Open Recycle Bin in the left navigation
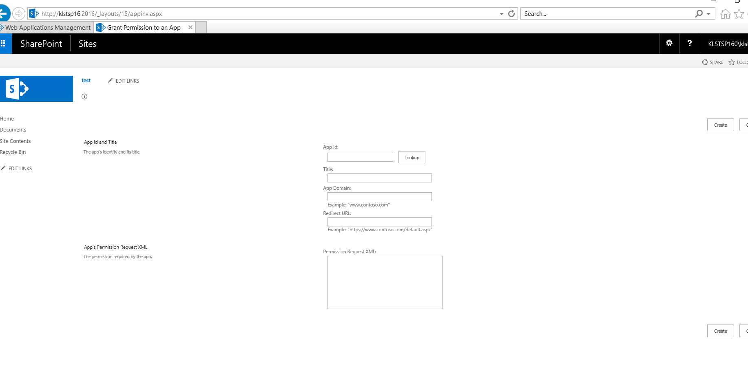Viewport: 748px width, 373px height. click(13, 152)
